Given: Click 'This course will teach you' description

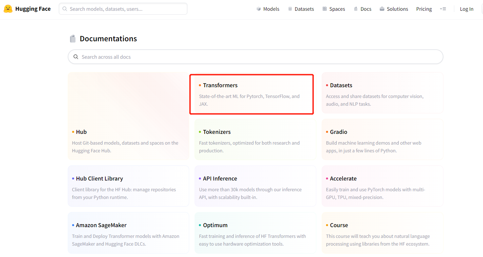Looking at the screenshot, I should (378, 240).
